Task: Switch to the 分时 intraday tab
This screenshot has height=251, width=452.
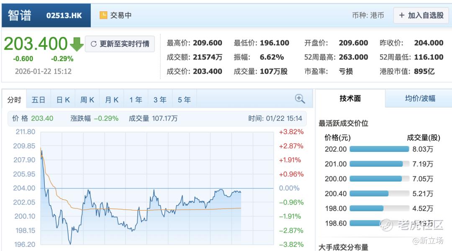Action: [14, 100]
